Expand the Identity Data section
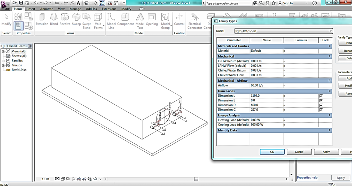 [330, 130]
